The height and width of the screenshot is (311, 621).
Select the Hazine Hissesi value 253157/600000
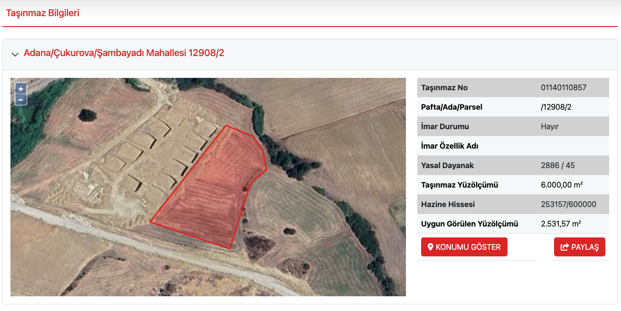coord(568,204)
